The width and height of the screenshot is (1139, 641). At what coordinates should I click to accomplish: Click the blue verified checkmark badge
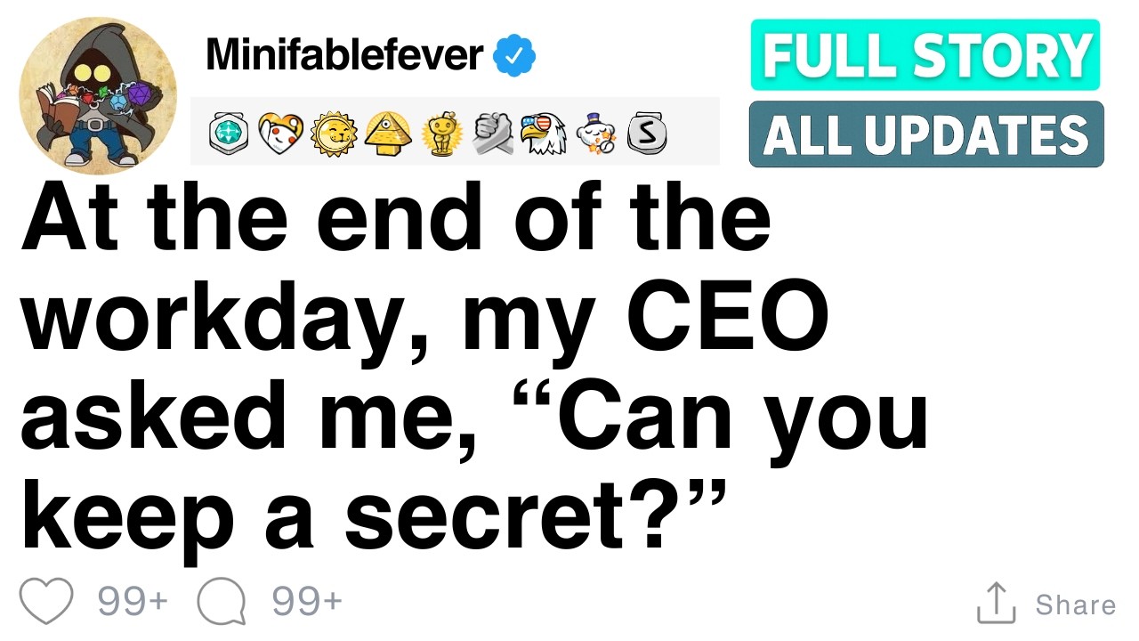(514, 57)
